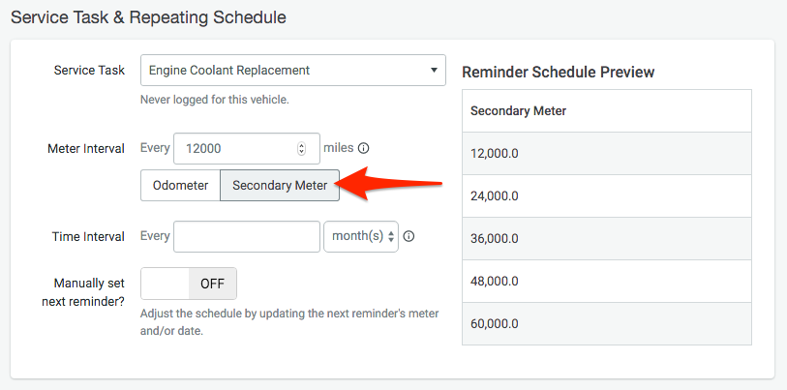This screenshot has width=787, height=390.
Task: Toggle the manually set next reminder switch
Action: click(x=189, y=284)
